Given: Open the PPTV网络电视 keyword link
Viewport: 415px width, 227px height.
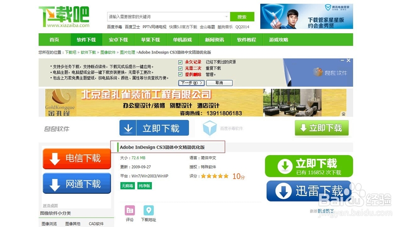Looking at the screenshot, I should pyautogui.click(x=154, y=27).
